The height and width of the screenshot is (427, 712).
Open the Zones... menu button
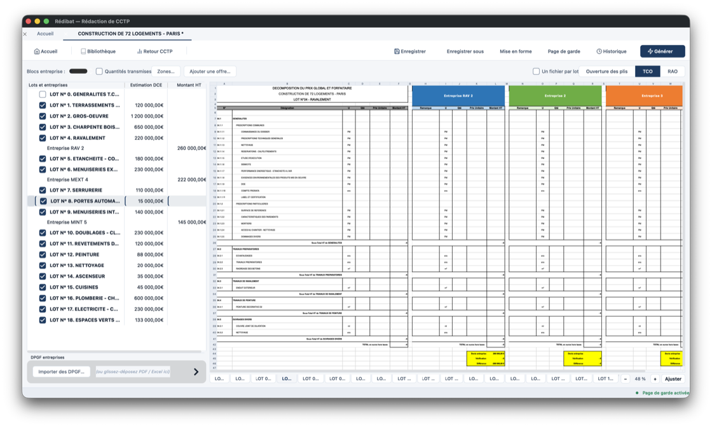(166, 71)
